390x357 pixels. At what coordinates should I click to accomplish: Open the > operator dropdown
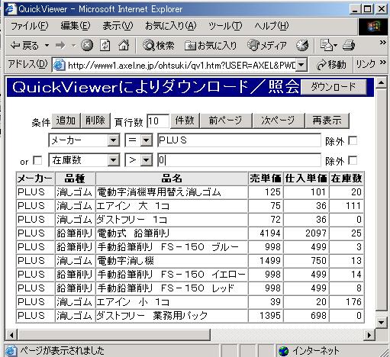[x=146, y=160]
